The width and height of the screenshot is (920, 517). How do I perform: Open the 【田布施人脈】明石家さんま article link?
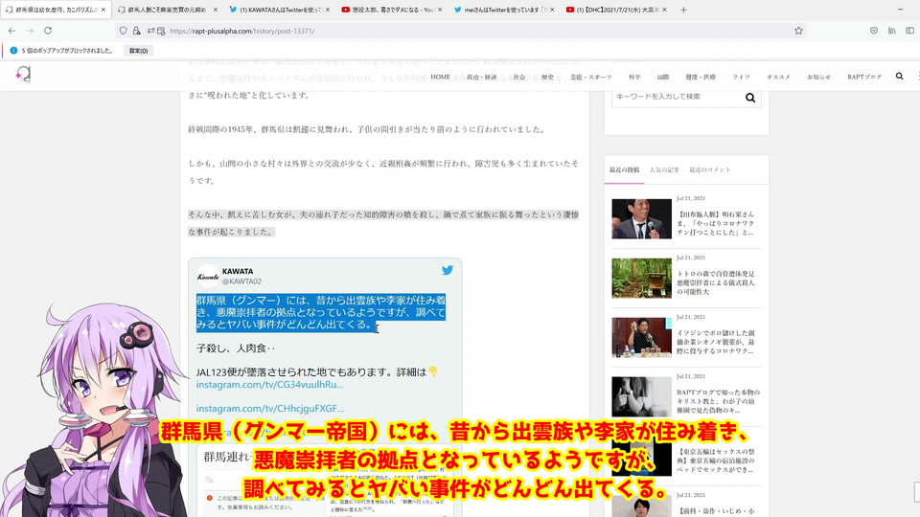[x=716, y=223]
